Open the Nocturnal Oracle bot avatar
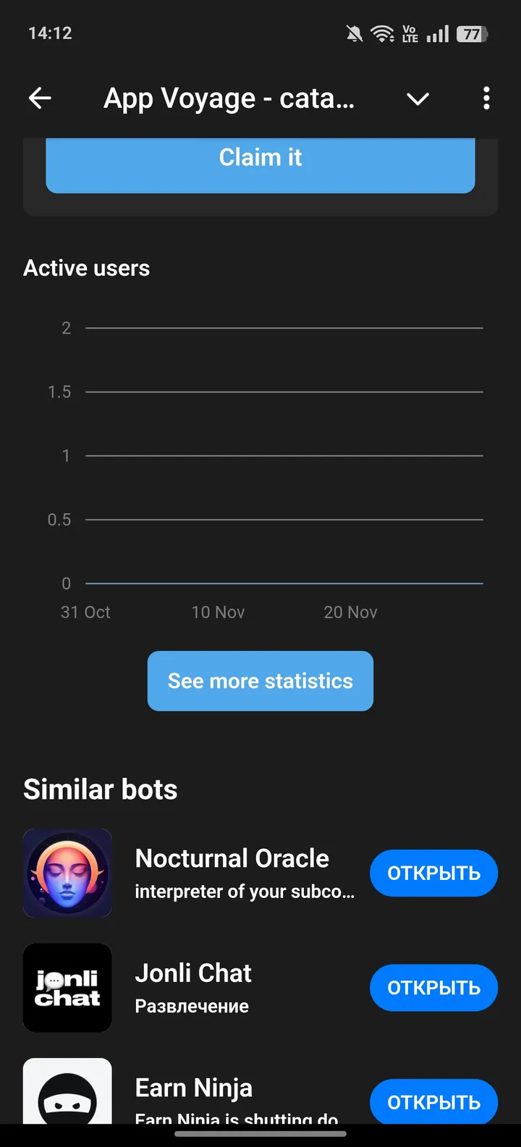The height and width of the screenshot is (1147, 521). (x=67, y=873)
